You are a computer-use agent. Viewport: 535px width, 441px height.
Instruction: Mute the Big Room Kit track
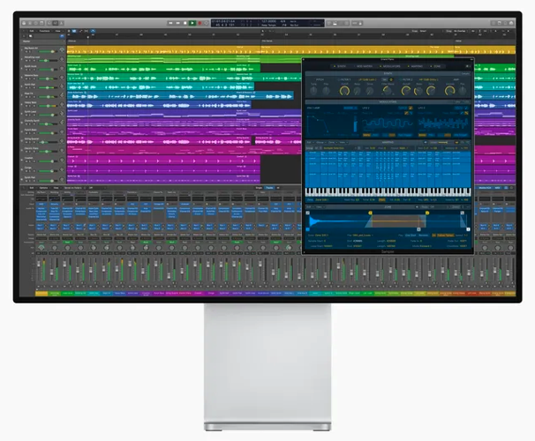pos(26,51)
